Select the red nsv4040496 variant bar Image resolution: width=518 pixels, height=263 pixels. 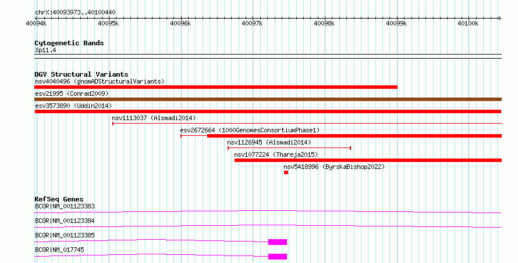point(216,87)
